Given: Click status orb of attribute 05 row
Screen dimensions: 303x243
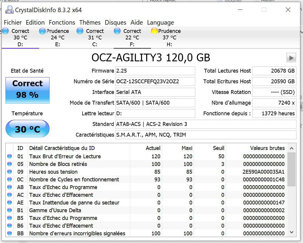Looking at the screenshot, I should 9,164.
